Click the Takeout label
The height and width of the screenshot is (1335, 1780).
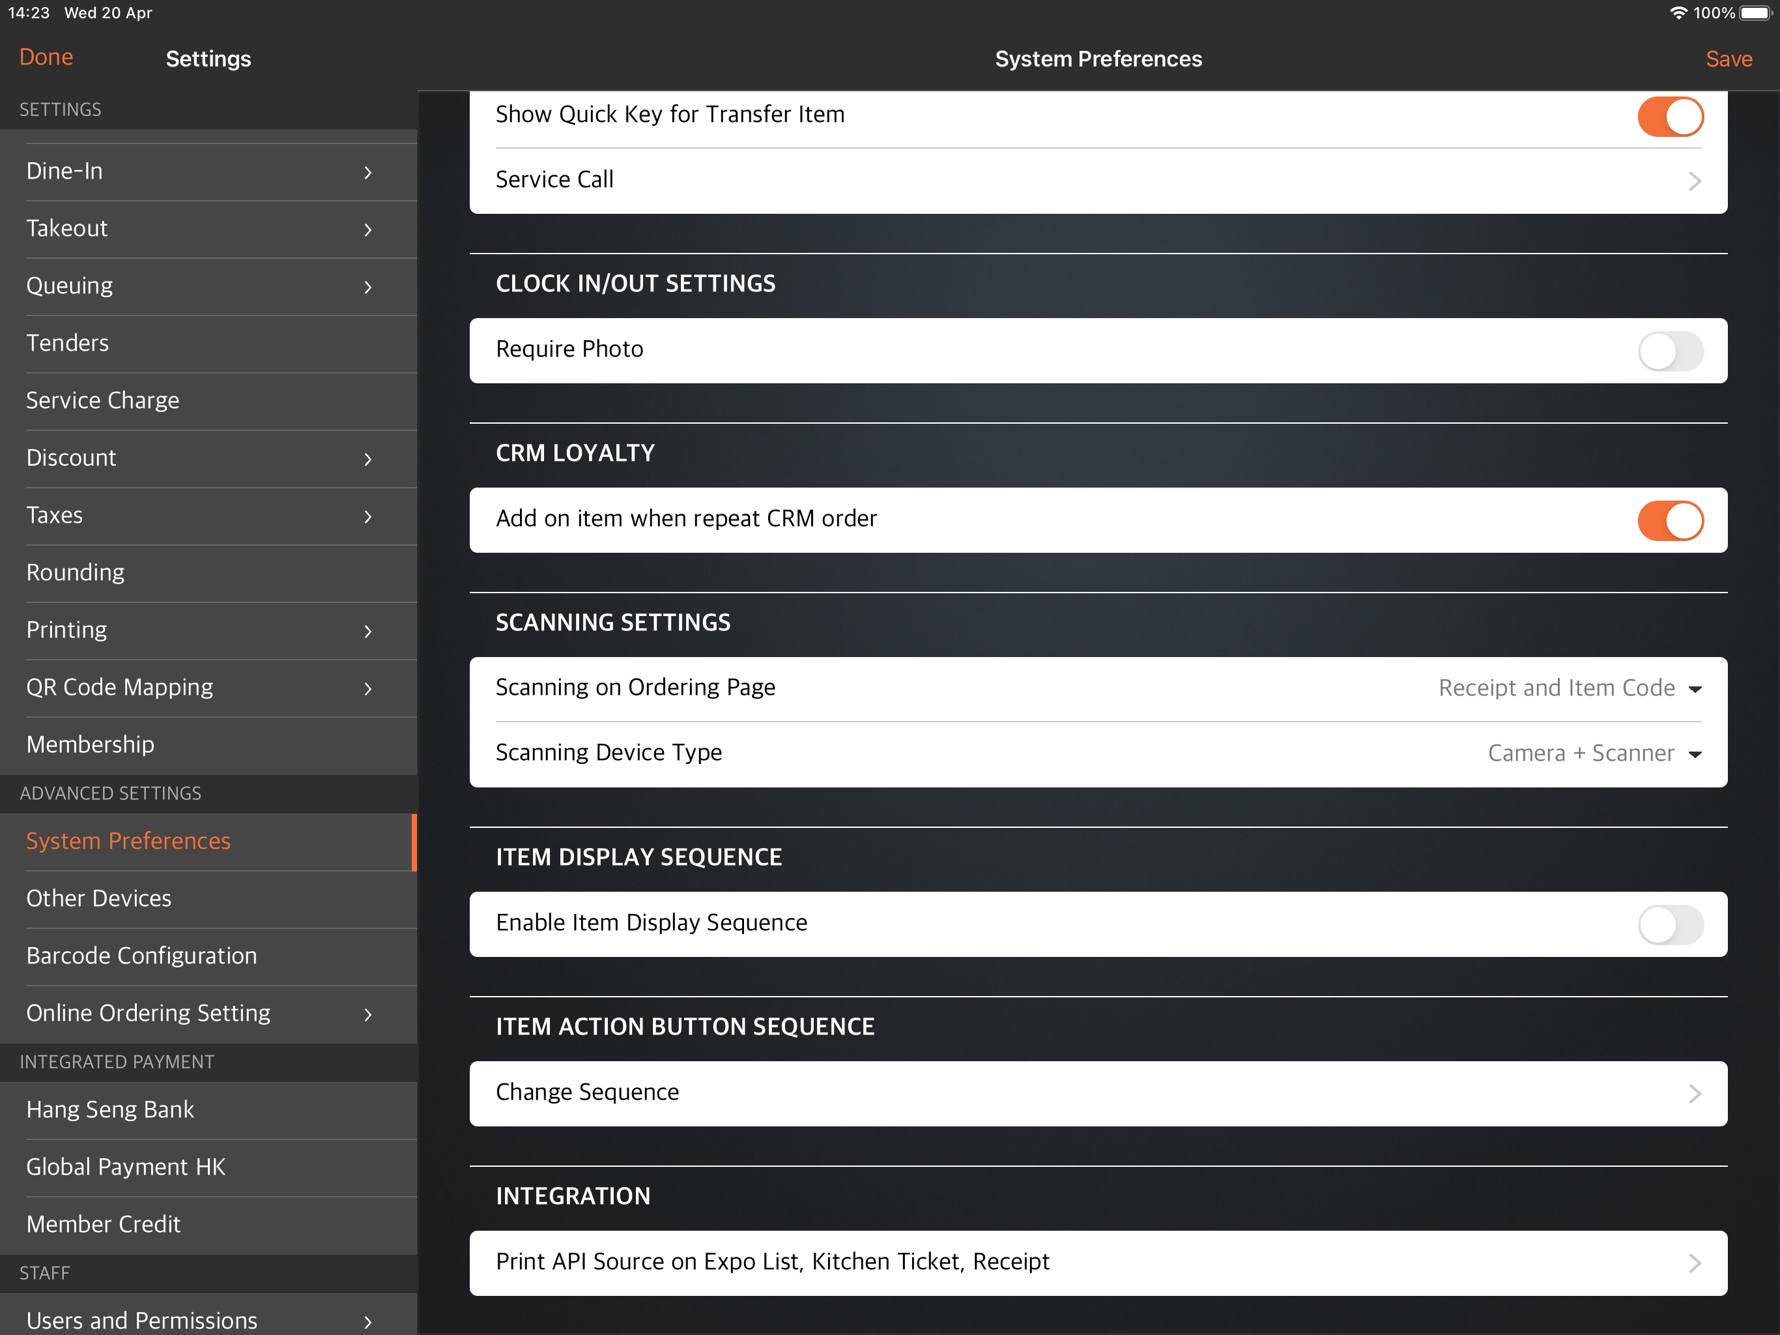tap(67, 228)
